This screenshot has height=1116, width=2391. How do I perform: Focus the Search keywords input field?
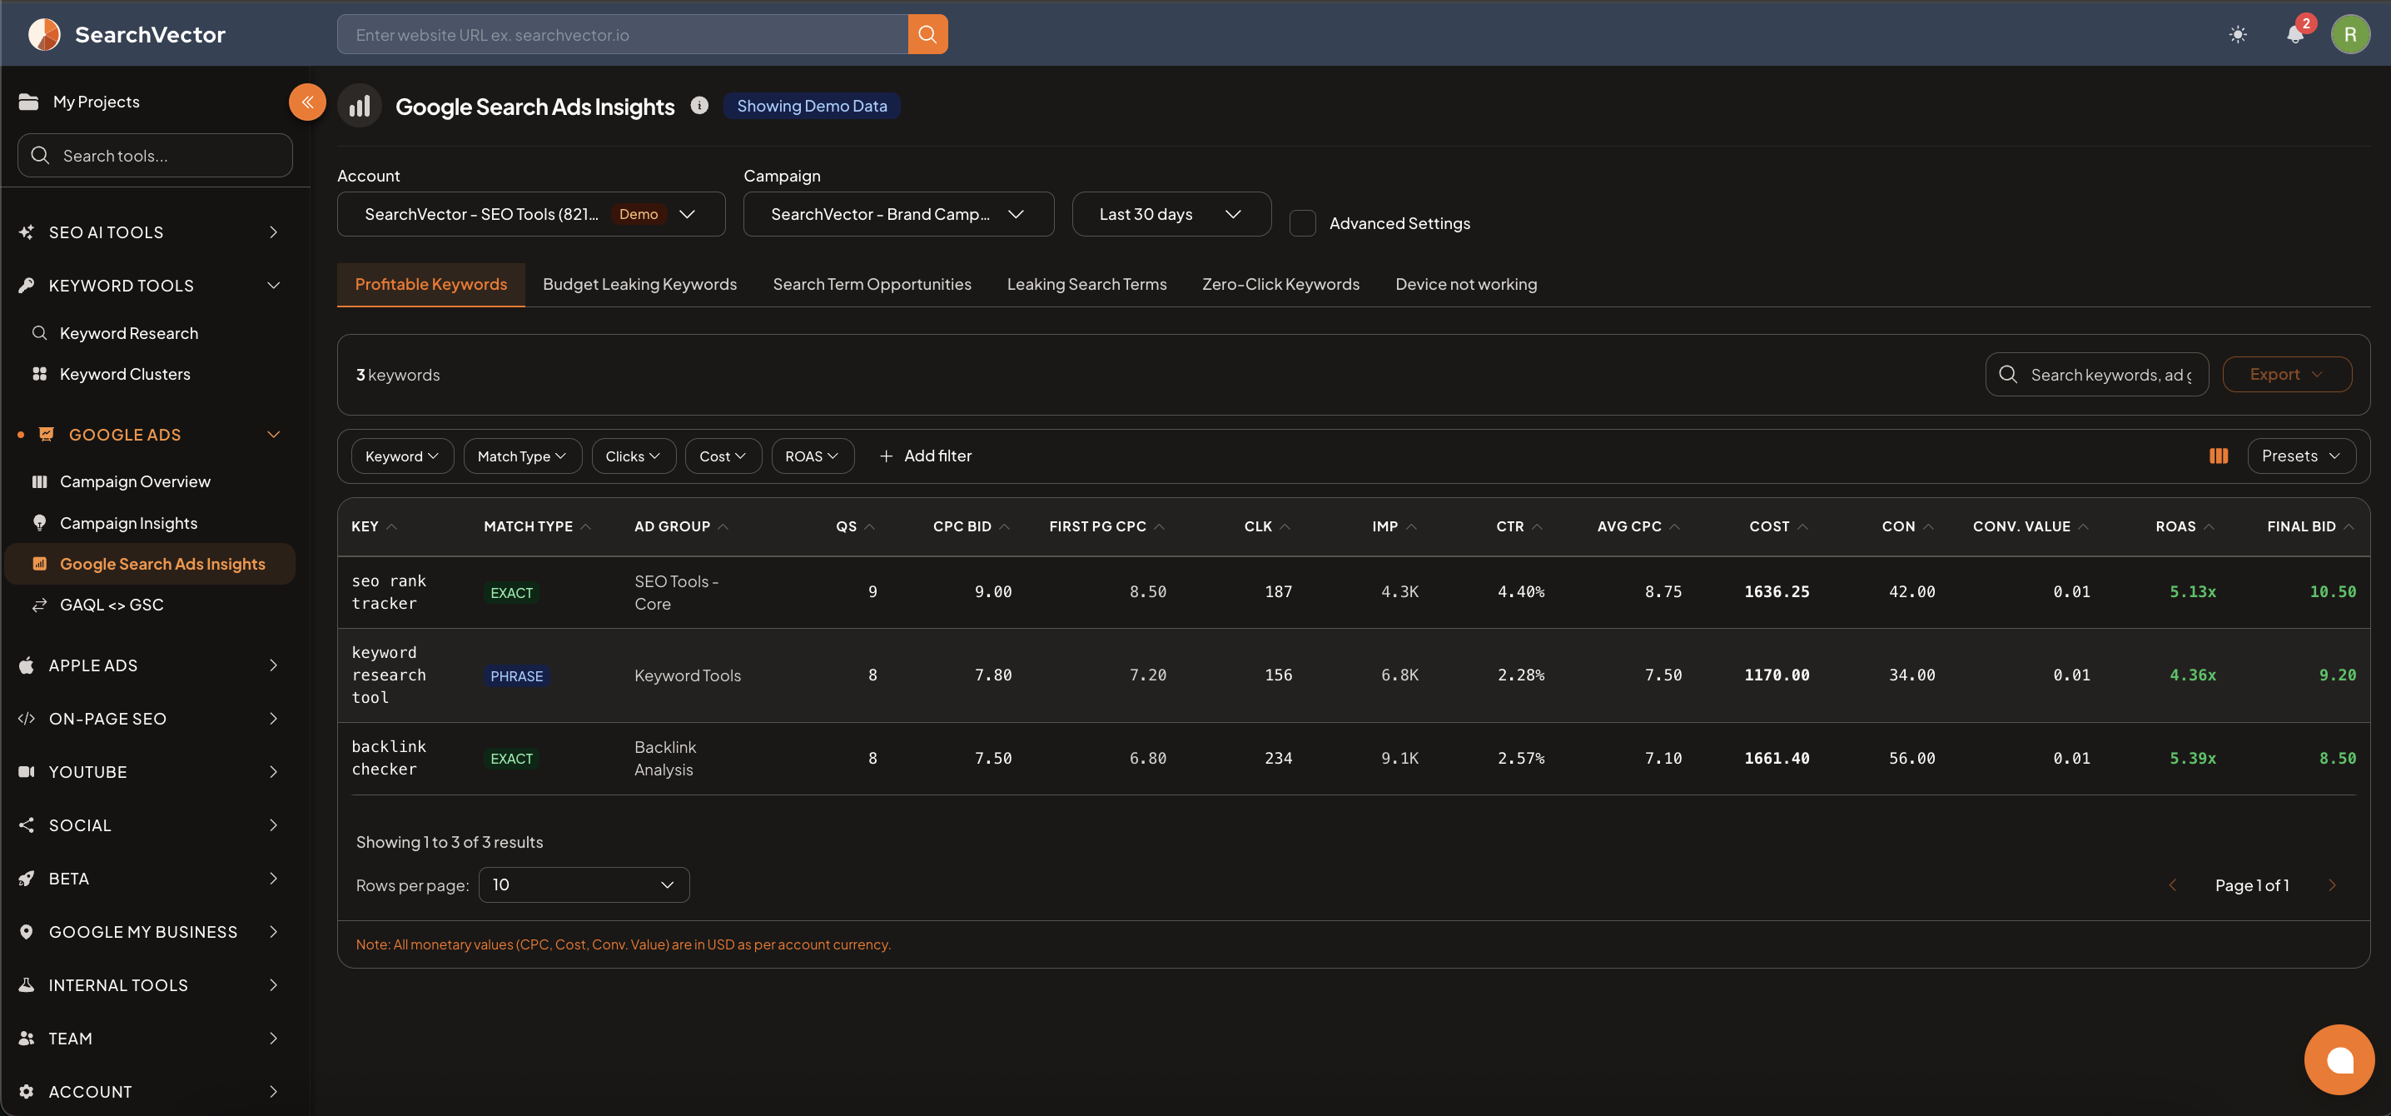point(2097,375)
